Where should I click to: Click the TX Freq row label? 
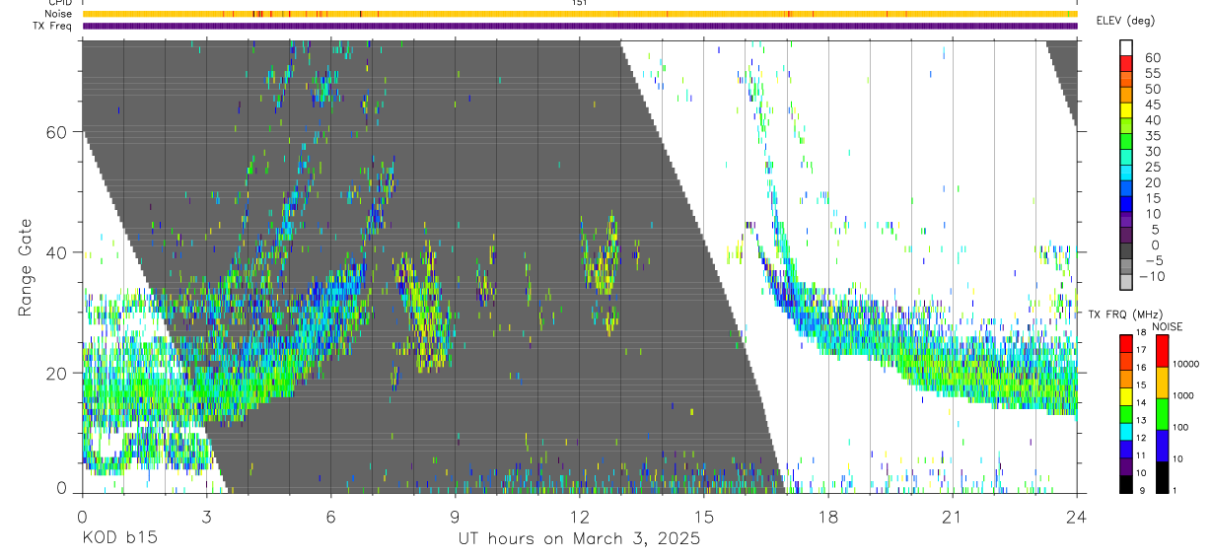tap(53, 26)
